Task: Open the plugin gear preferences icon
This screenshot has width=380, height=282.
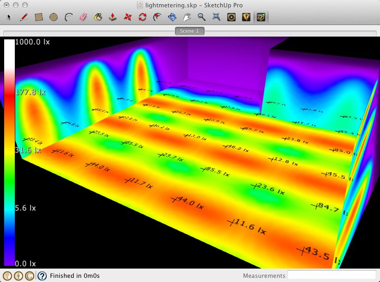Action: (231, 17)
